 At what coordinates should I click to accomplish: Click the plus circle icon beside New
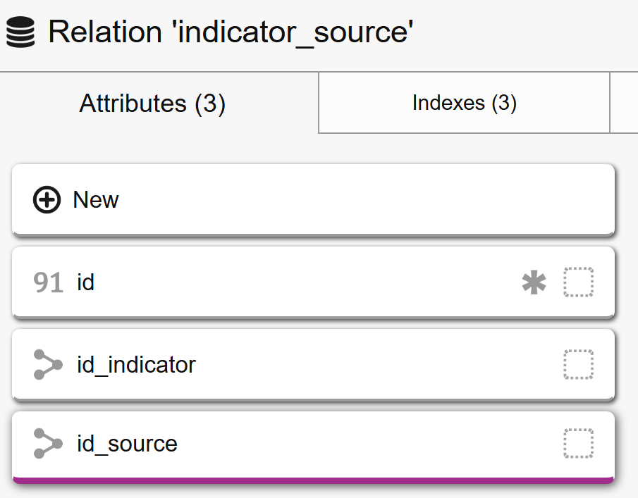(47, 200)
